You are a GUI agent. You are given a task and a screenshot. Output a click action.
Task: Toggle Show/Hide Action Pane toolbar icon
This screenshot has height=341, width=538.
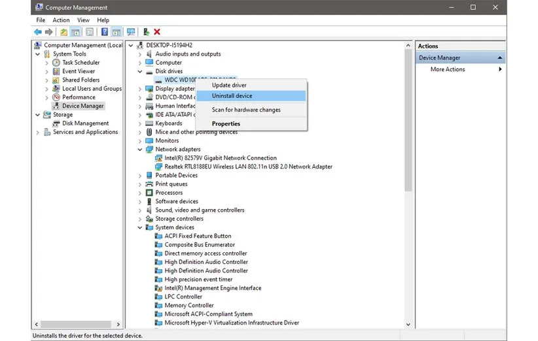[117, 32]
